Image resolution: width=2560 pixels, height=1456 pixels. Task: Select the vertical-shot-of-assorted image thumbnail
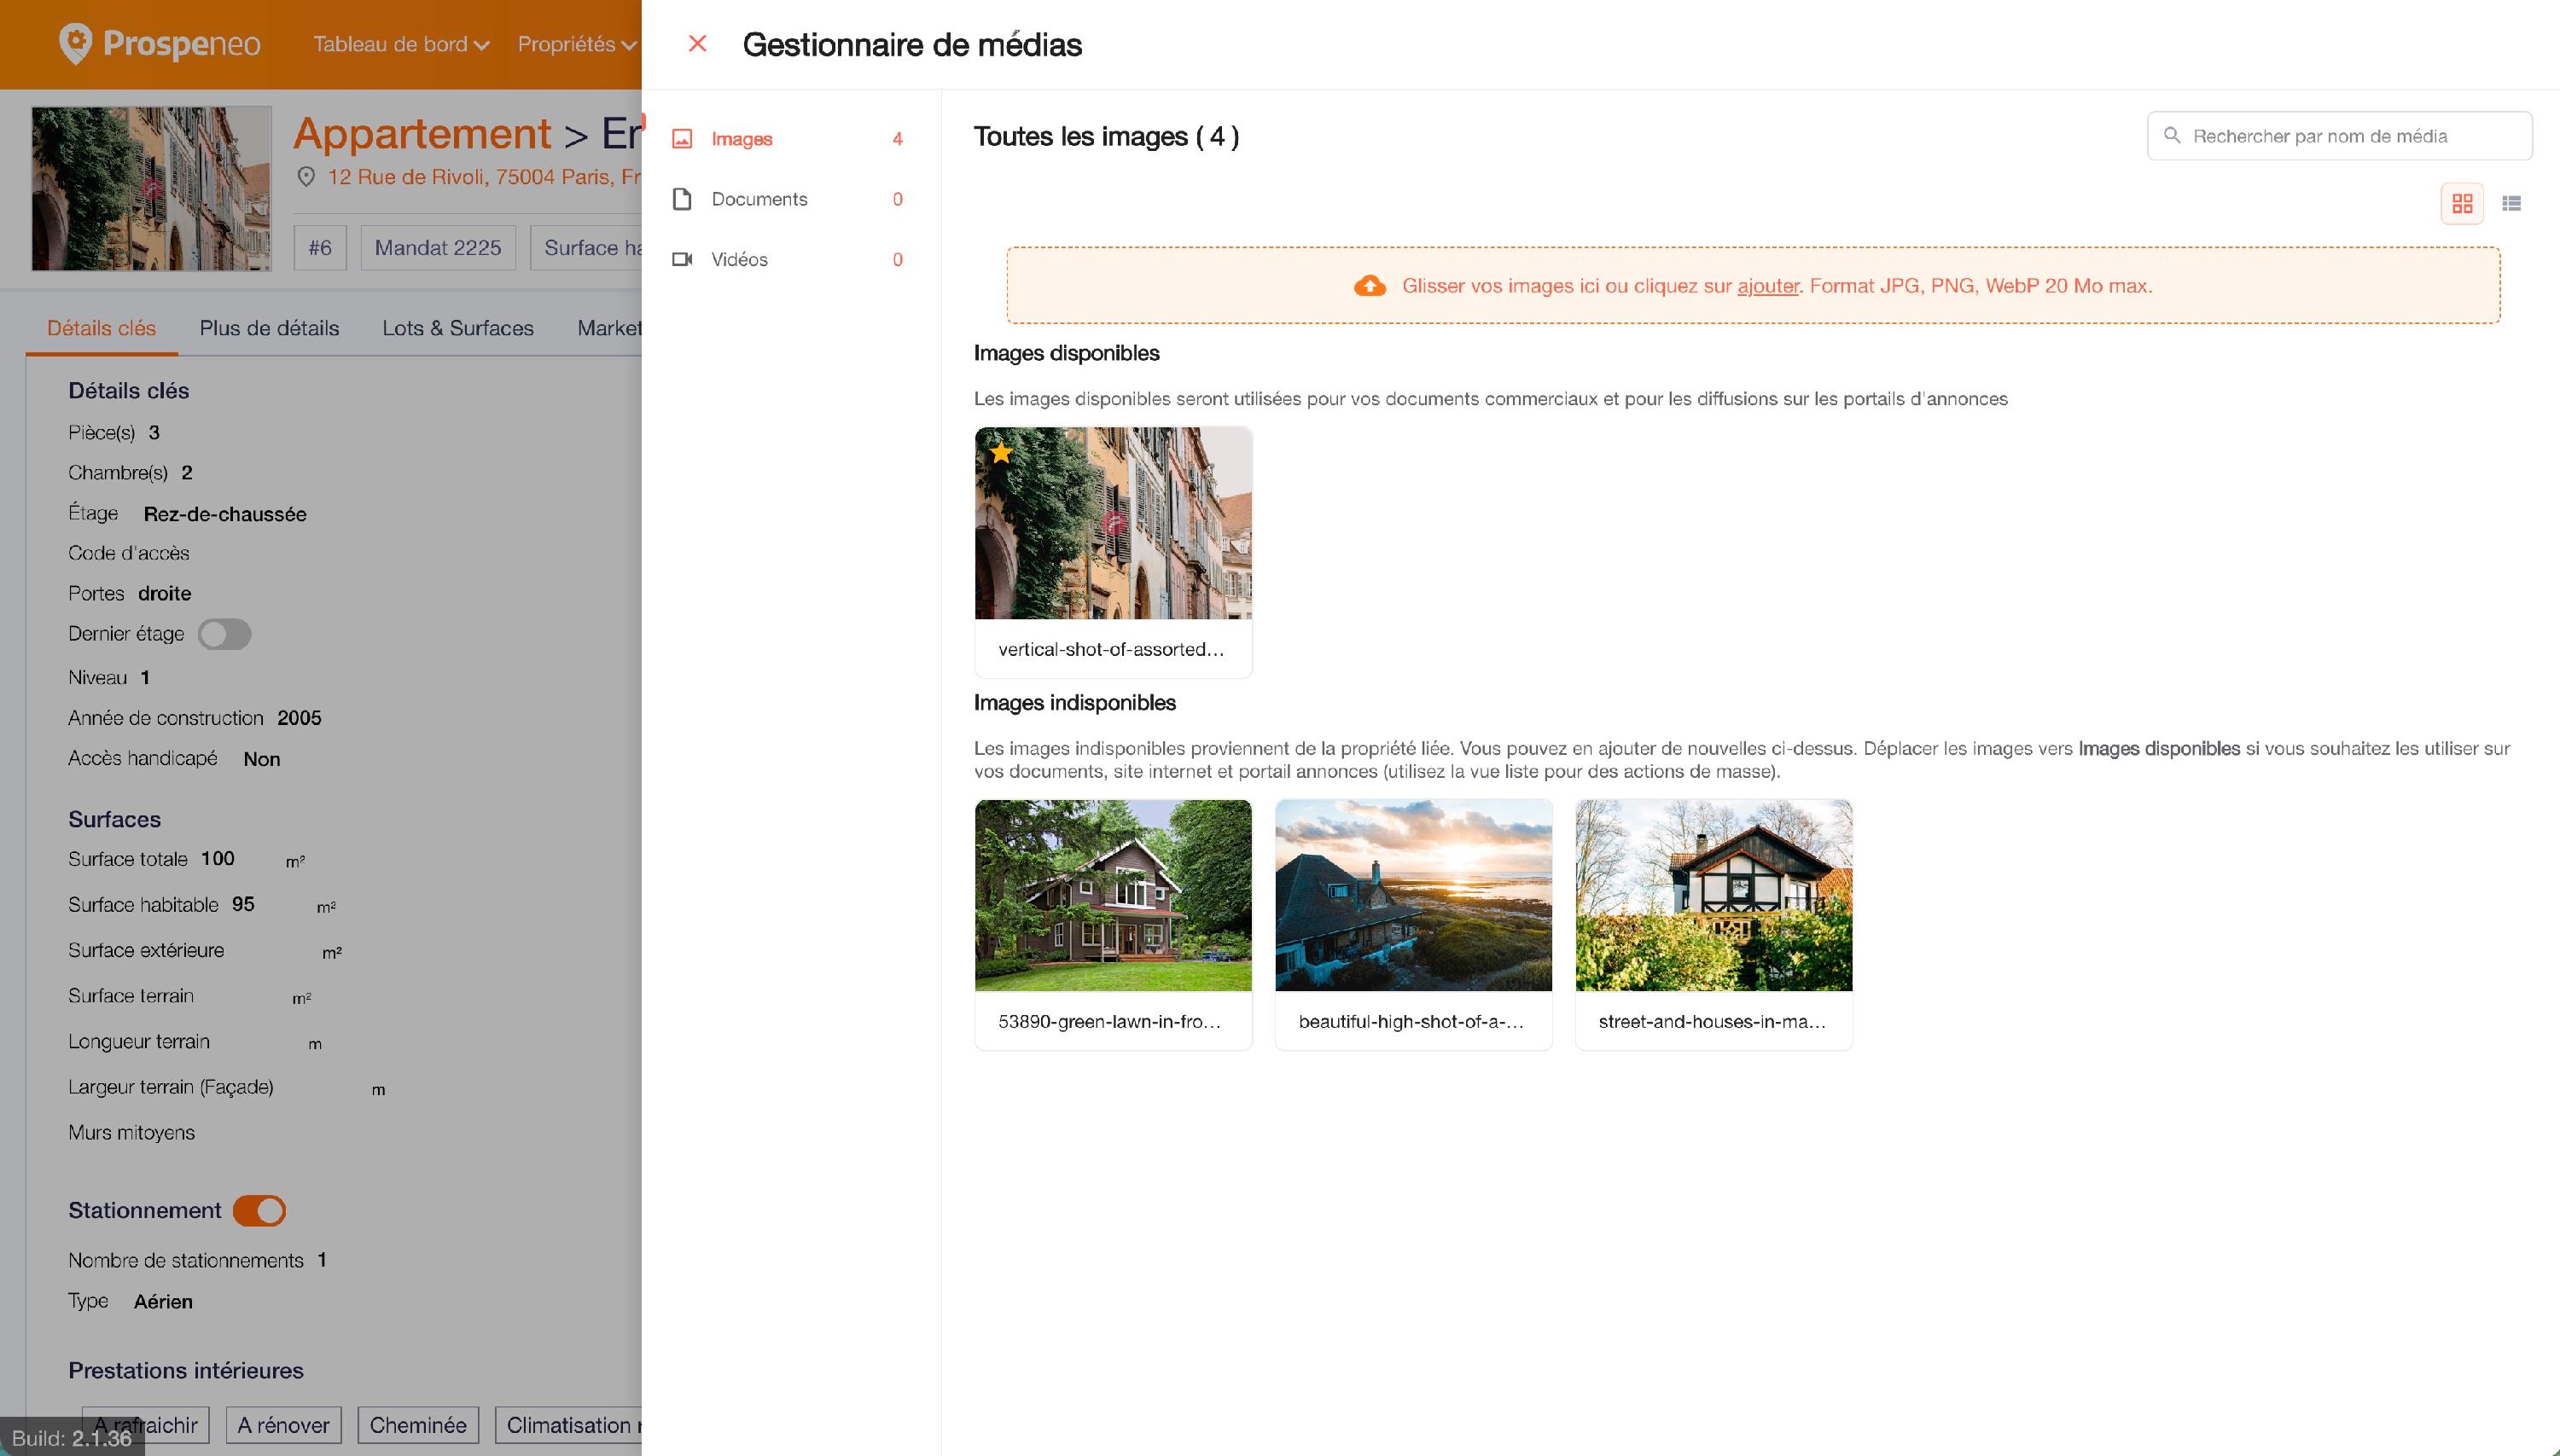pyautogui.click(x=1114, y=523)
